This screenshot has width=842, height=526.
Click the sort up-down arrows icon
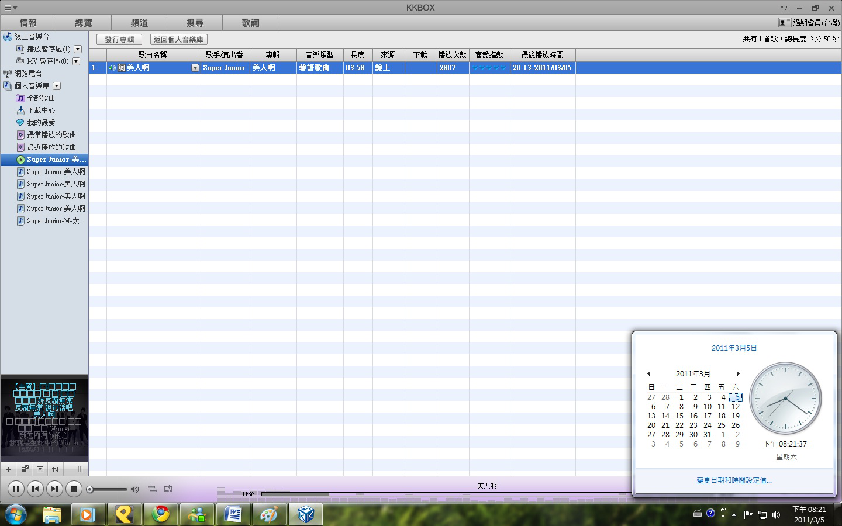(x=56, y=469)
